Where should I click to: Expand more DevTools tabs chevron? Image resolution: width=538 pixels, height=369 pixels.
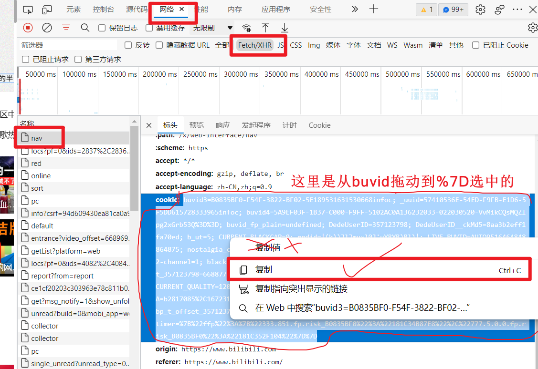[x=355, y=10]
